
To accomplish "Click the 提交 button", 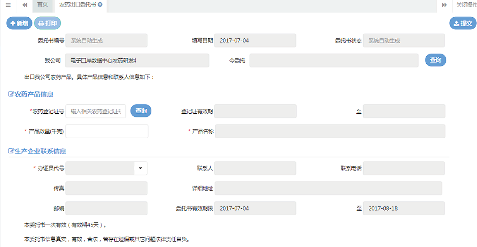I will [x=463, y=23].
